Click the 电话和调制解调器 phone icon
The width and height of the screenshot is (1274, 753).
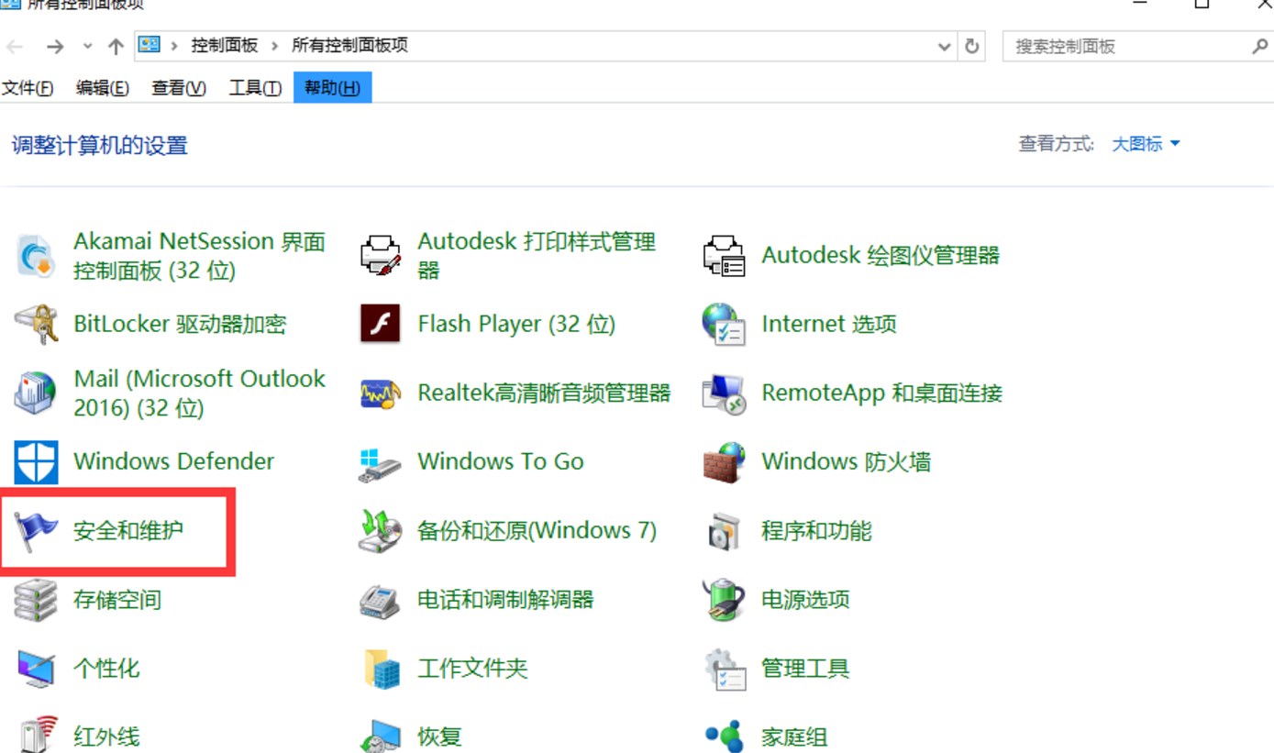pyautogui.click(x=381, y=600)
